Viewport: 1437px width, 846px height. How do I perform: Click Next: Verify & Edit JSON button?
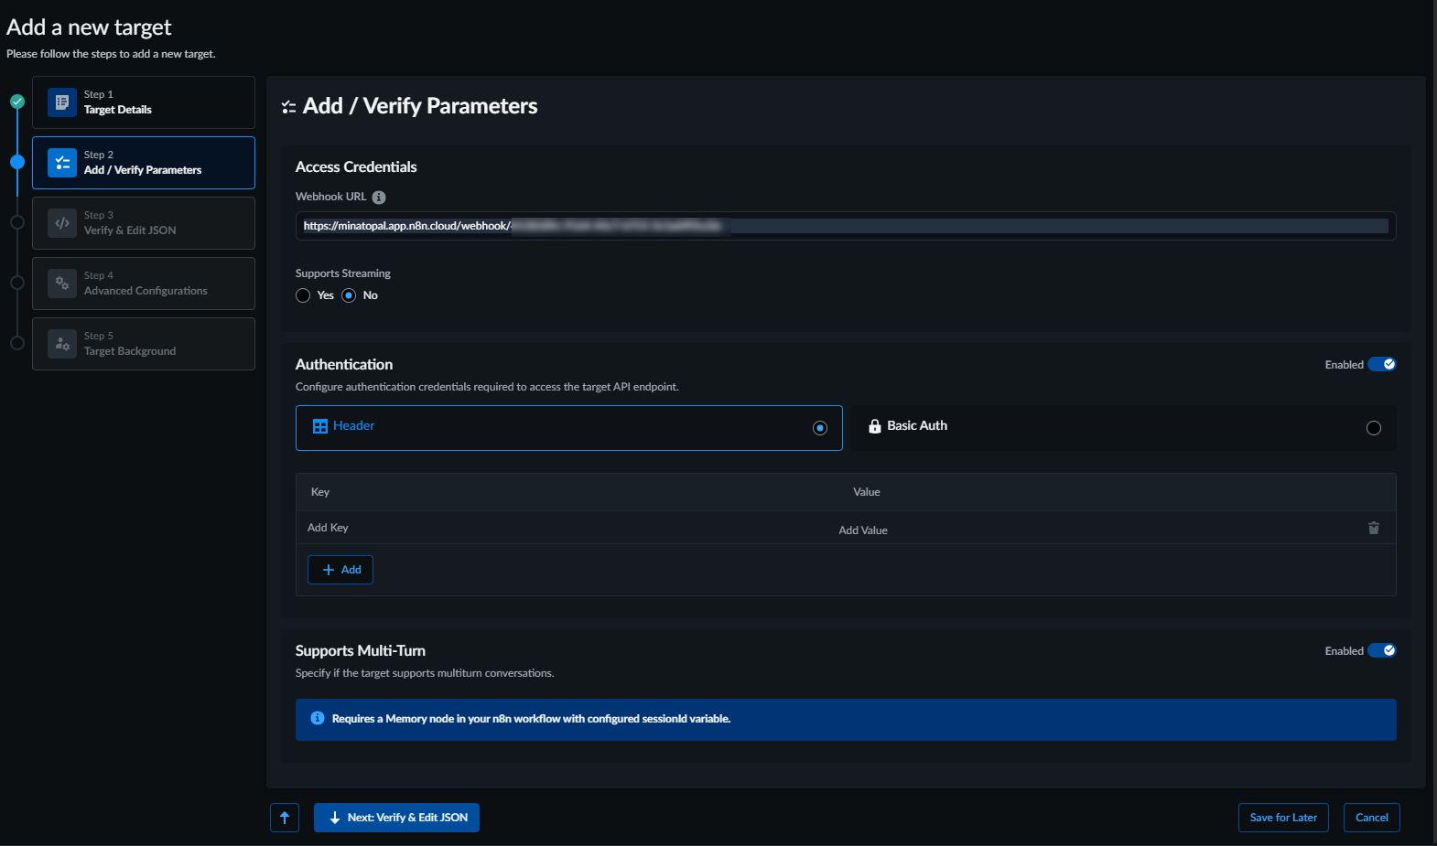point(396,818)
